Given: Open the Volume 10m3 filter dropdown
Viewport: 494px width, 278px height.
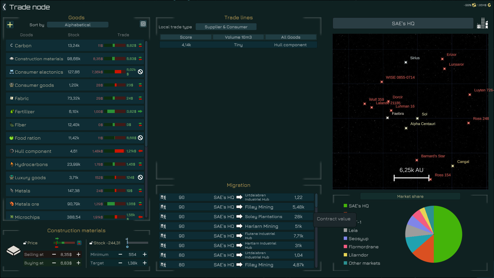Looking at the screenshot, I should pos(238,37).
